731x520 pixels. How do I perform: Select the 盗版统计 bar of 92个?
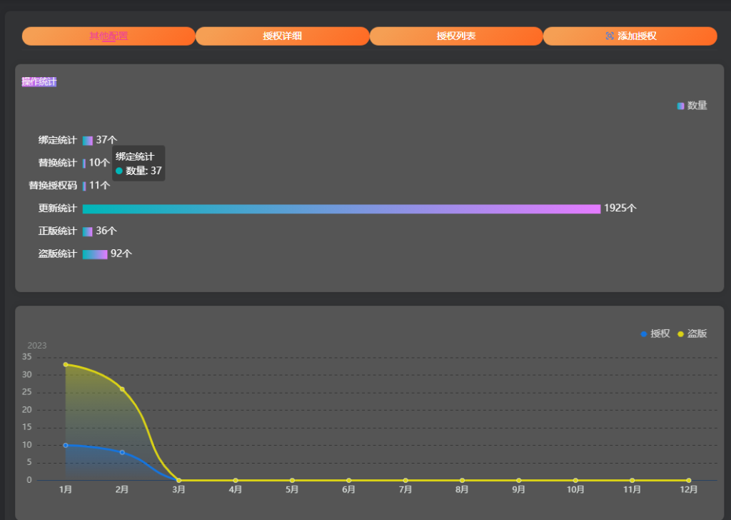click(95, 254)
